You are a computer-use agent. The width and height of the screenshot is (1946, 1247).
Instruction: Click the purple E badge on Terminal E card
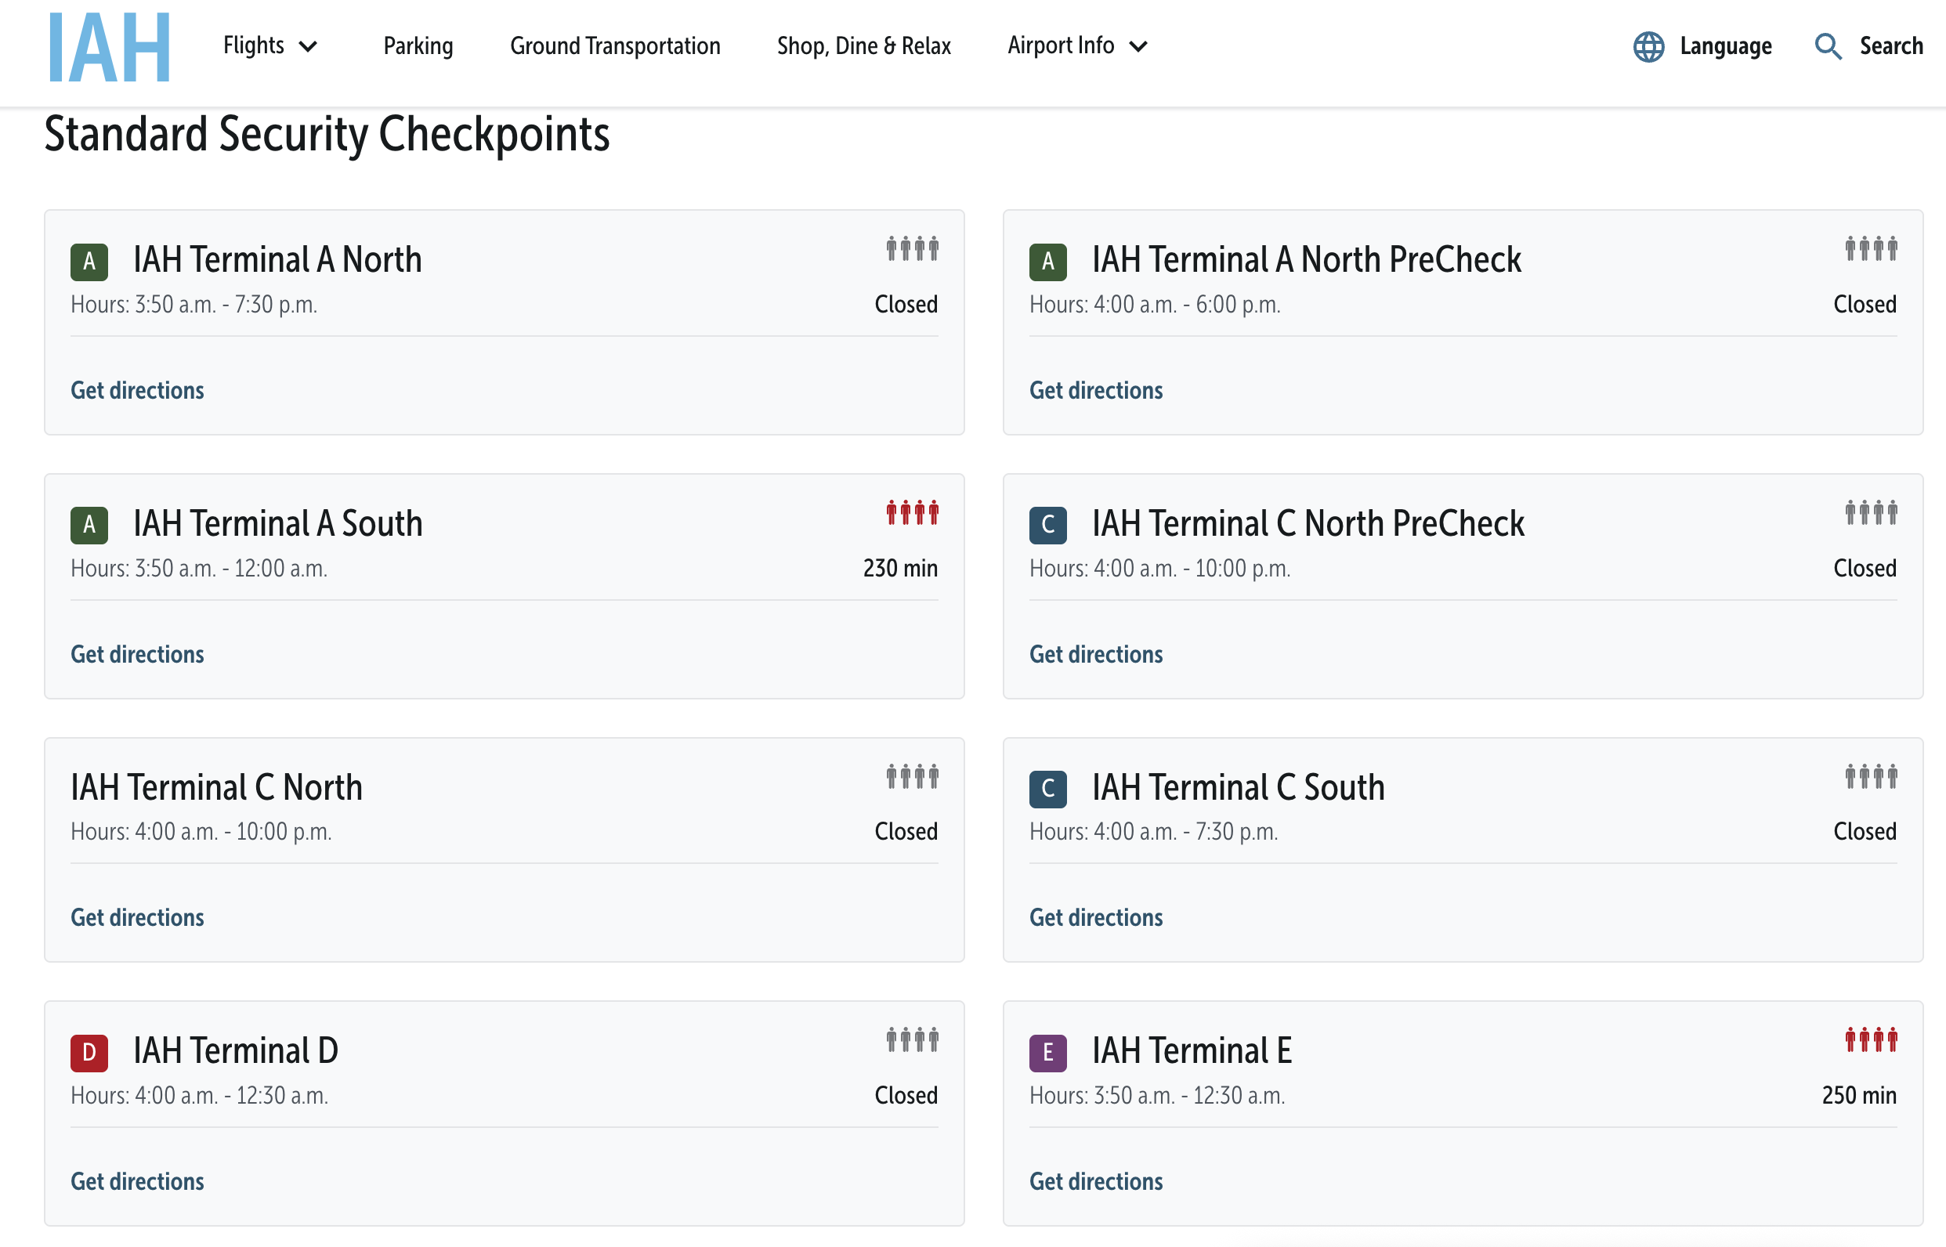coord(1048,1053)
